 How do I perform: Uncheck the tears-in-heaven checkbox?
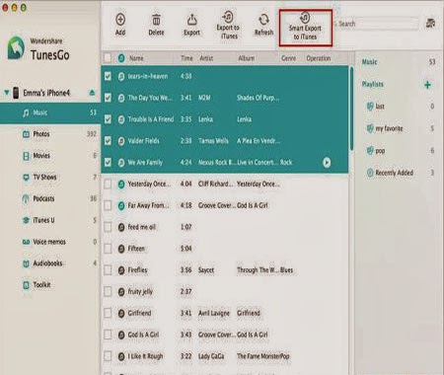[108, 76]
